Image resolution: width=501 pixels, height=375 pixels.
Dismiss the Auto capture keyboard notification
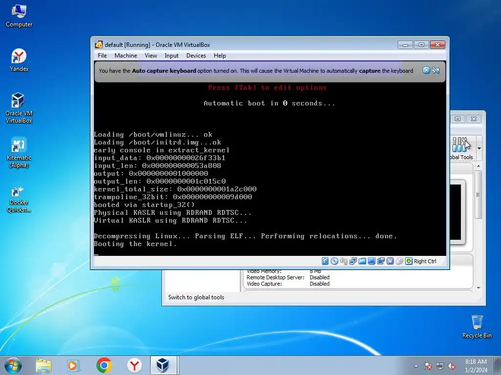pos(426,70)
